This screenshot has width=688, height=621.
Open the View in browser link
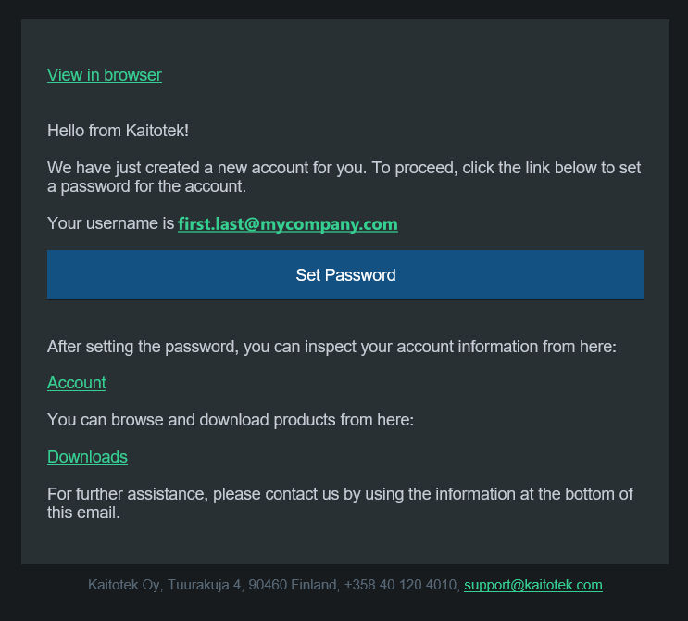coord(105,75)
